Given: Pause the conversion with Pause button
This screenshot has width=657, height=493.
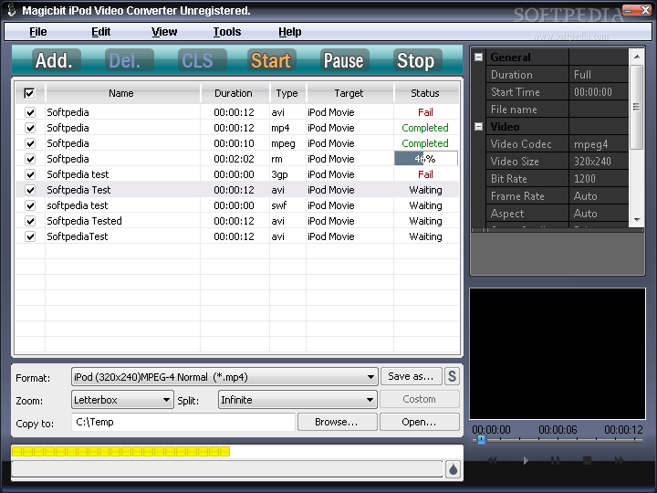Looking at the screenshot, I should (x=344, y=60).
